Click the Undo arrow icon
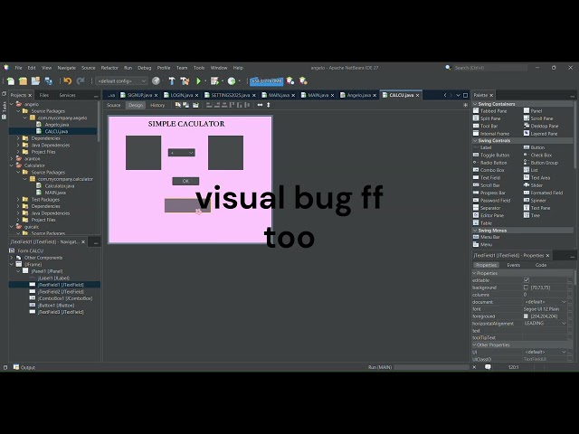Screen dimensions: 579x434 coord(67,80)
